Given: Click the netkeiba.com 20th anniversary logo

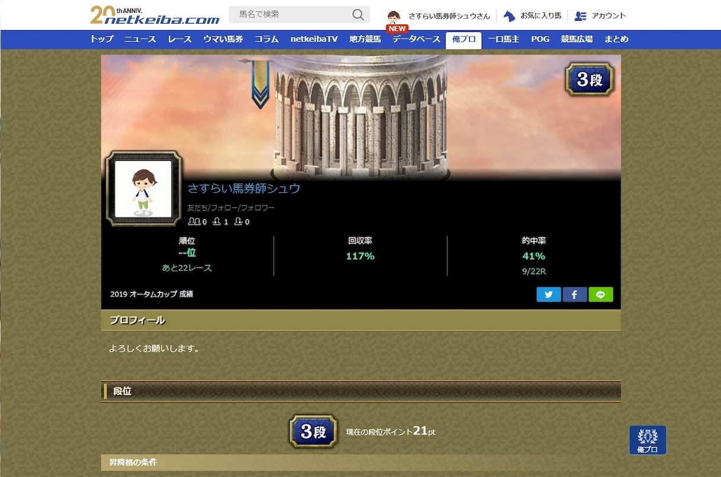Looking at the screenshot, I should tap(154, 15).
